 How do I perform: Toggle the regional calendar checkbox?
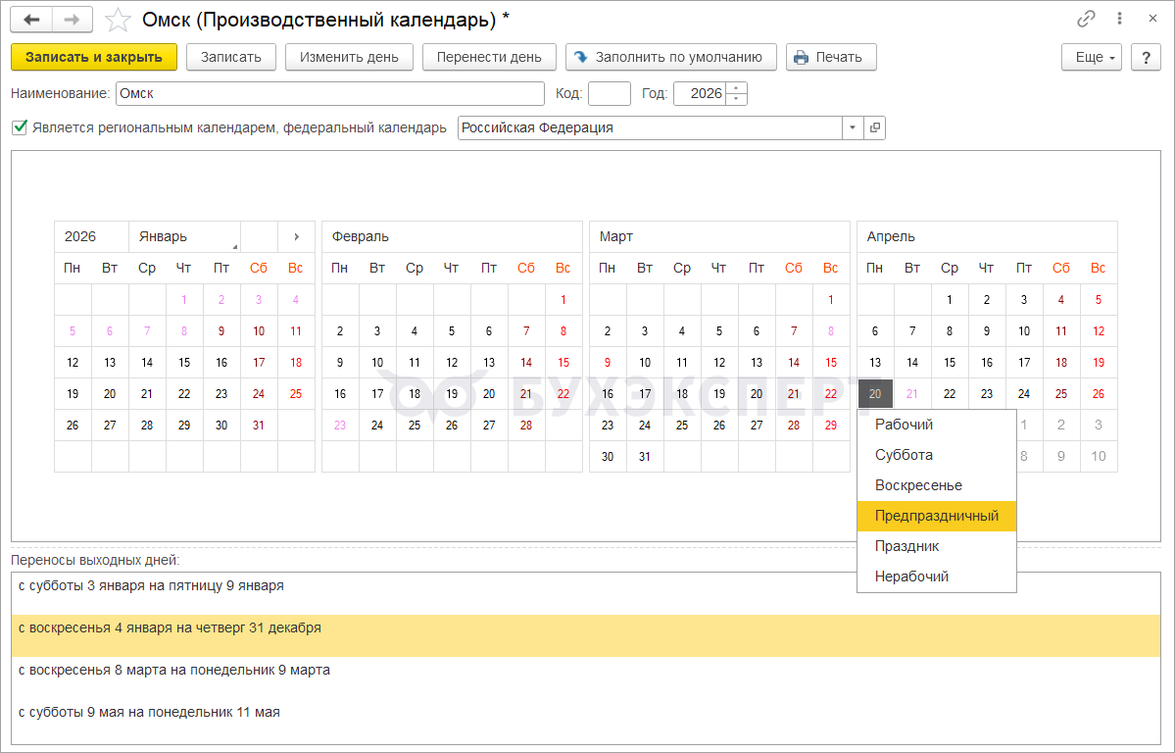pos(20,127)
